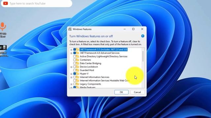Click folder icon beside Data Center Bridging
The image size is (211, 118).
(x=77, y=63)
